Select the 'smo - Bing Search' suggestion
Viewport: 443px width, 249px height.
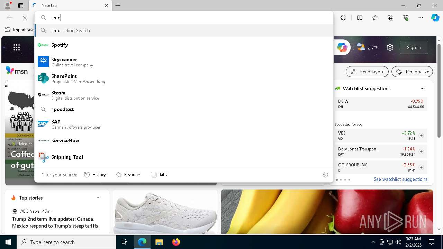coord(184,30)
